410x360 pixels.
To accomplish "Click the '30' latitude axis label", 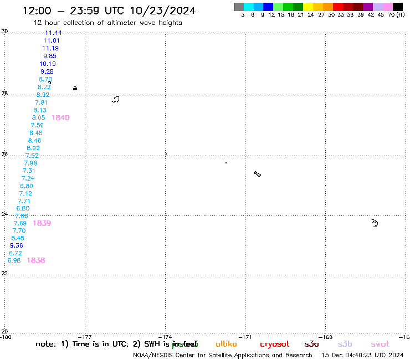I will [4, 32].
